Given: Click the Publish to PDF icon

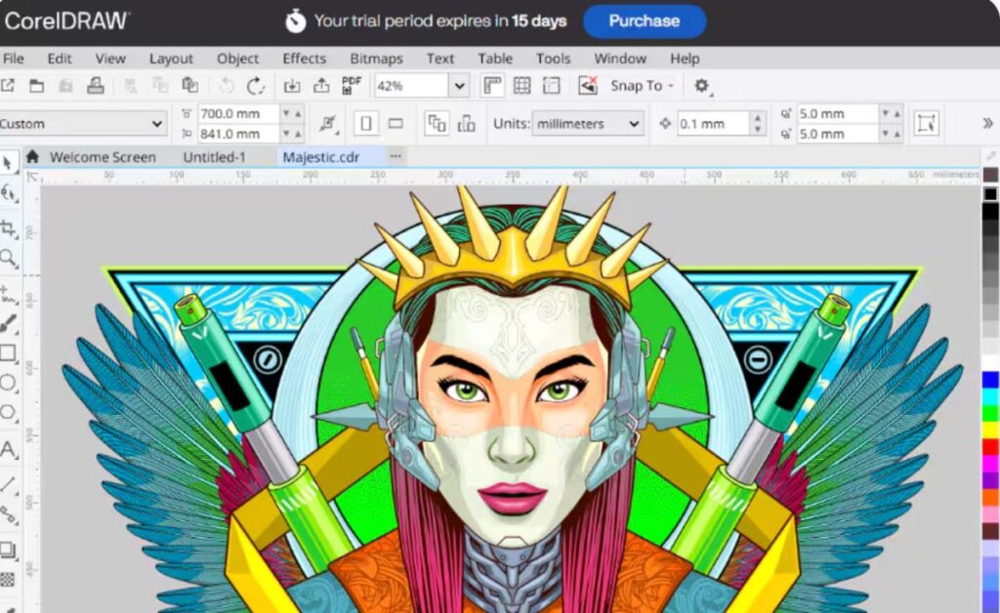Looking at the screenshot, I should [x=352, y=85].
